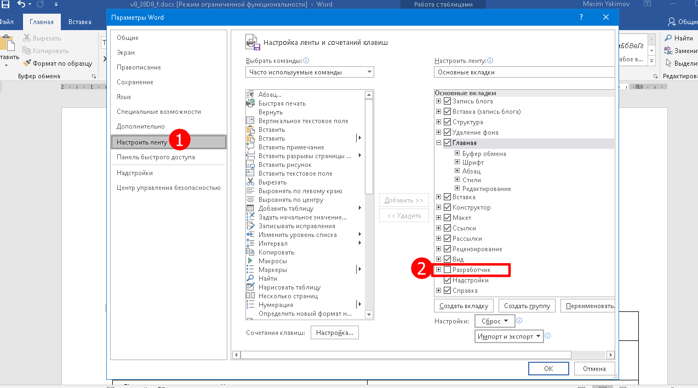698x388 pixels.
Task: Click the Найти magnifier in the ribbon
Action: click(668, 38)
